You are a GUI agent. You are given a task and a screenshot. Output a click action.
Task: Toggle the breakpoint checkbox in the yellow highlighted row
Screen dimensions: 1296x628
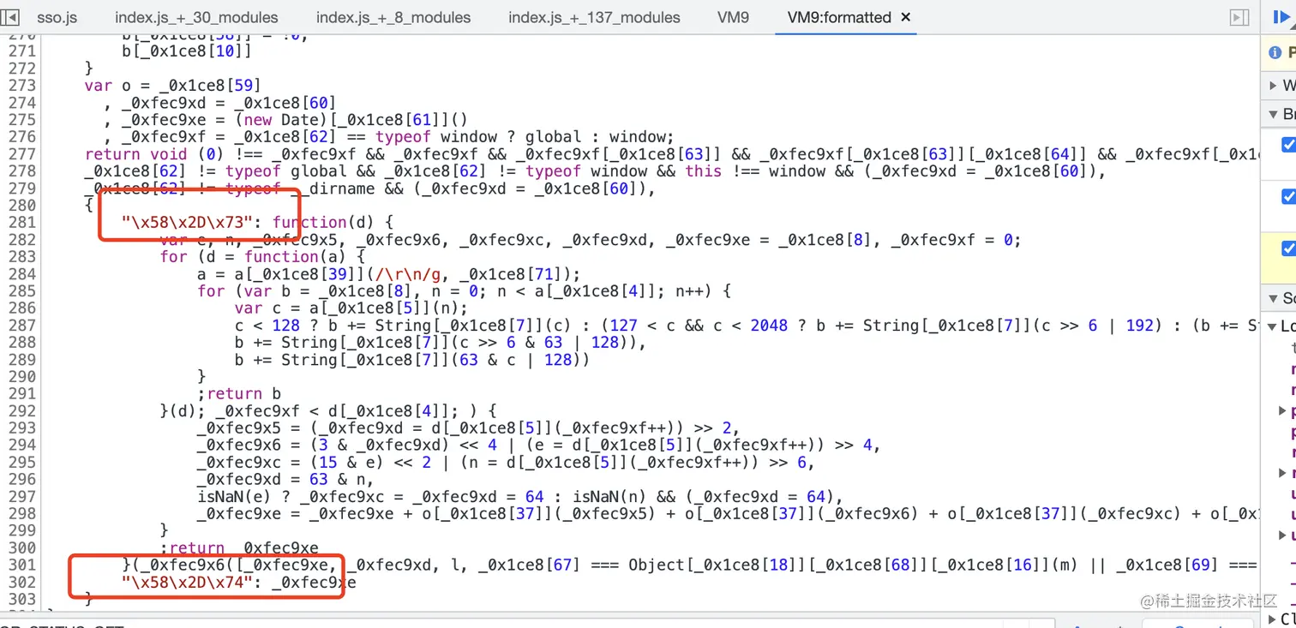pos(1288,248)
